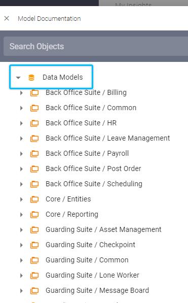
Task: Click the Guarding Suite / Checkpoint folder icon
Action: (34, 245)
